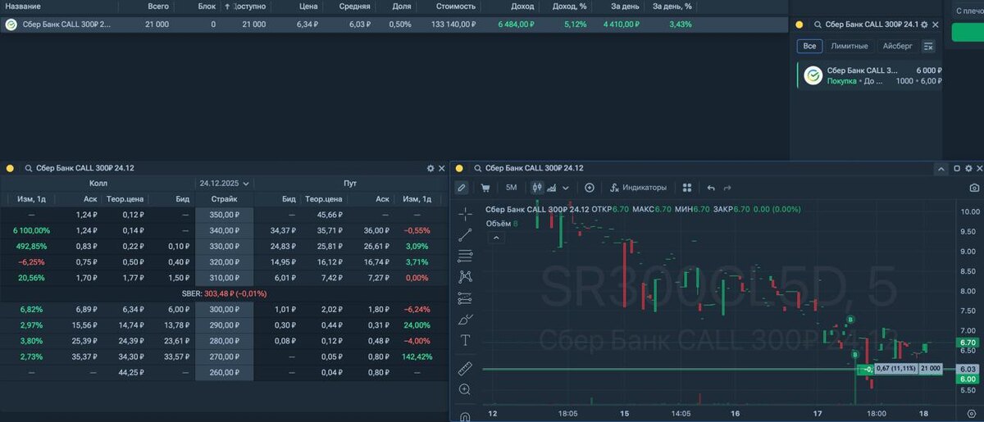Open the option chain widget settings gear
Viewport: 984px width, 422px height.
(430, 168)
